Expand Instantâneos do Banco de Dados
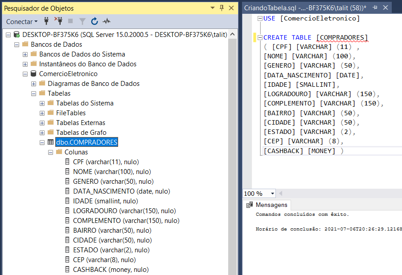The image size is (402, 275). coord(25,64)
